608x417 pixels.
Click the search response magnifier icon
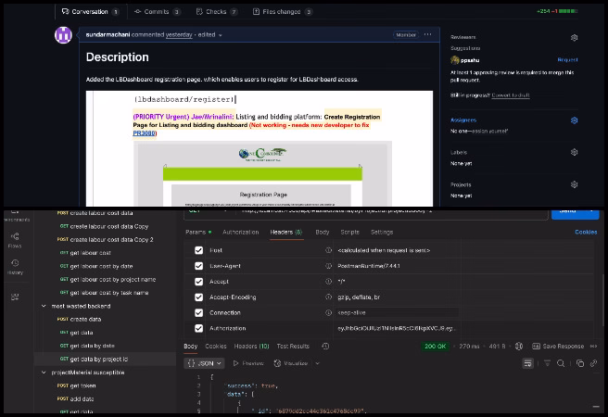(561, 363)
